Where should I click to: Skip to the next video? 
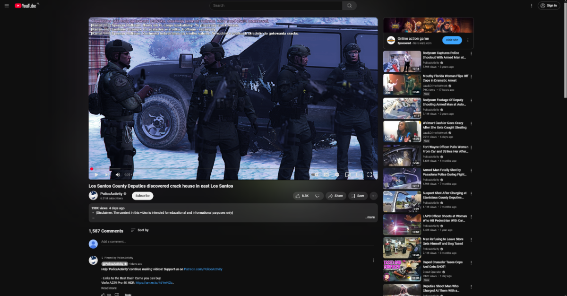coord(107,174)
